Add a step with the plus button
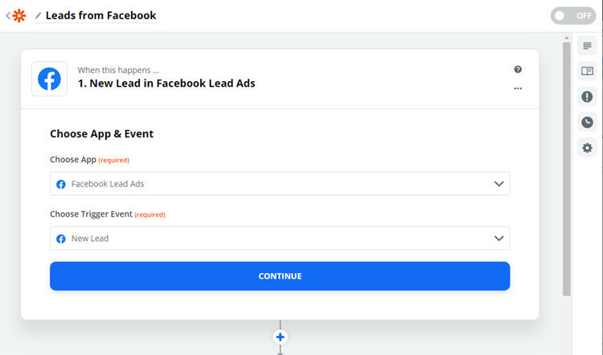The image size is (603, 355). tap(280, 337)
